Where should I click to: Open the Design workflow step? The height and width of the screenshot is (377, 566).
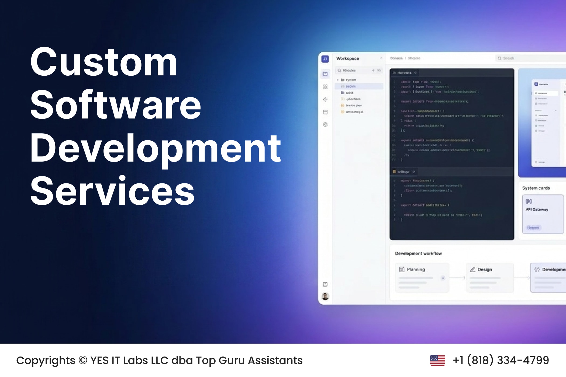click(x=490, y=278)
